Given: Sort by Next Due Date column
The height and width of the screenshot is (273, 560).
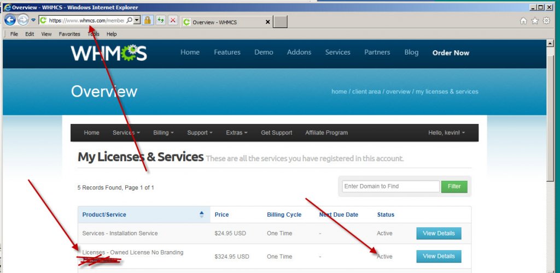Looking at the screenshot, I should click(x=339, y=215).
